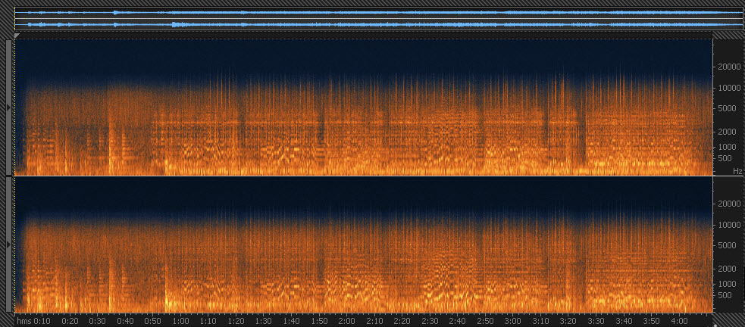
Task: Click the 1:40 mark on time ruler
Action: 291,321
